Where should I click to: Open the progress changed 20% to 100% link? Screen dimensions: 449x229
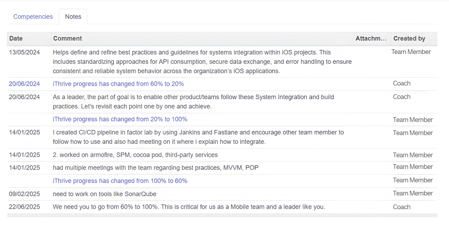point(120,119)
